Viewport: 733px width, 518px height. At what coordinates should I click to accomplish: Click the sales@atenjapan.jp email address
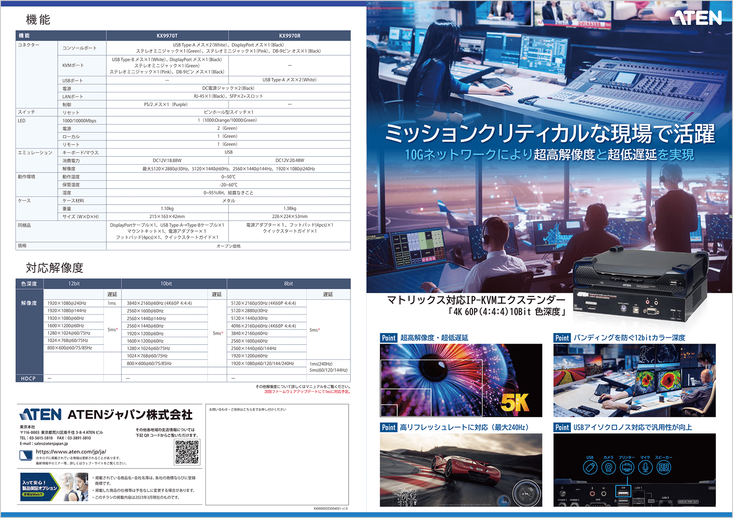click(51, 443)
